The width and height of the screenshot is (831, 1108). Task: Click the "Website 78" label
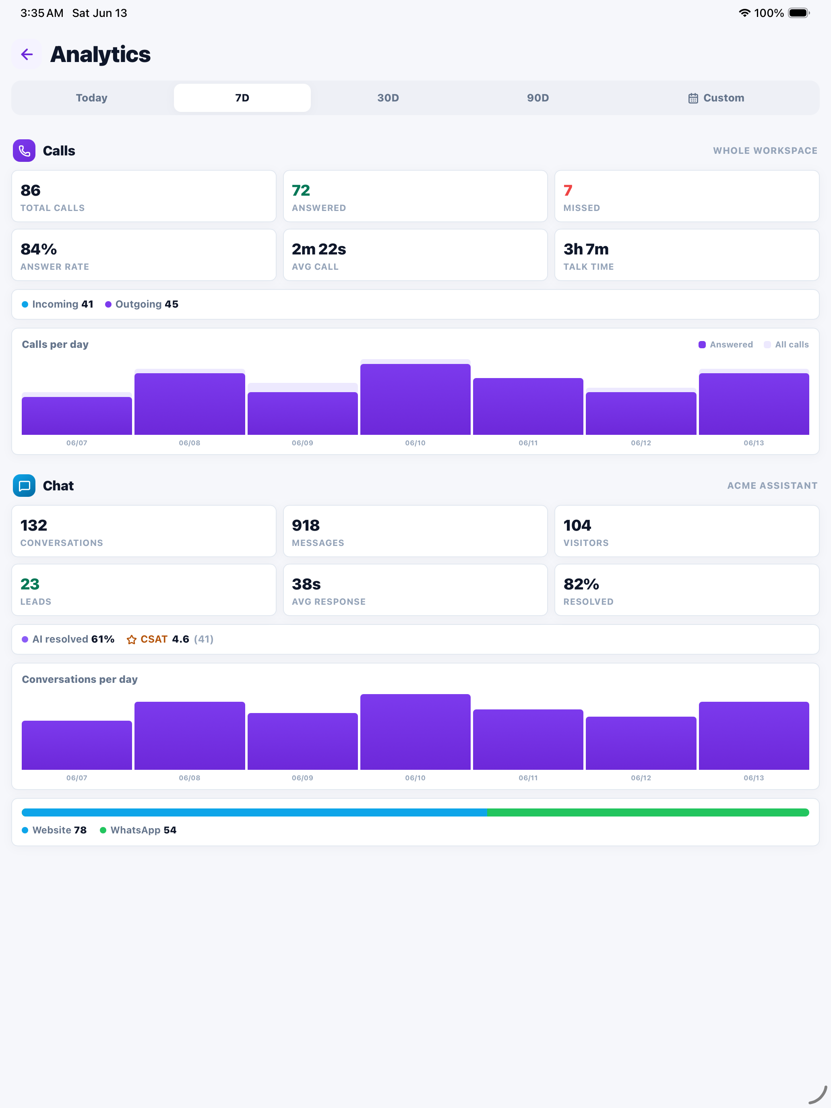point(60,831)
